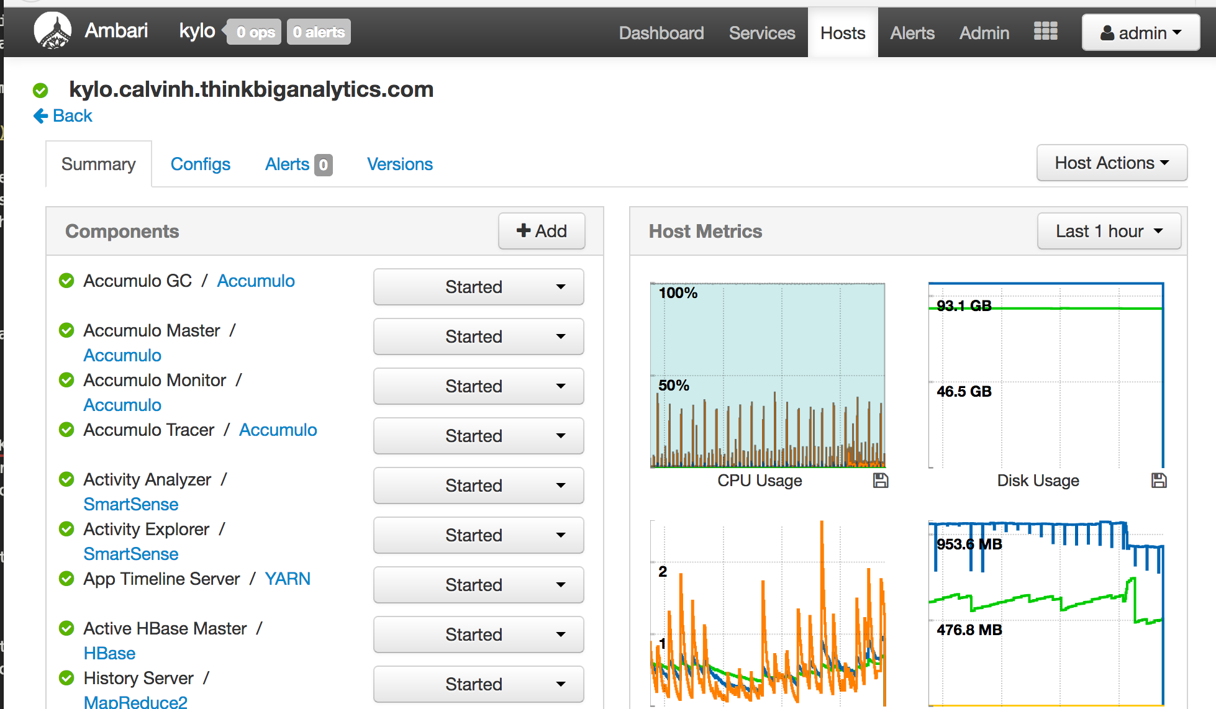Open the Started dropdown for Activity Explorer
The width and height of the screenshot is (1216, 709).
(479, 535)
